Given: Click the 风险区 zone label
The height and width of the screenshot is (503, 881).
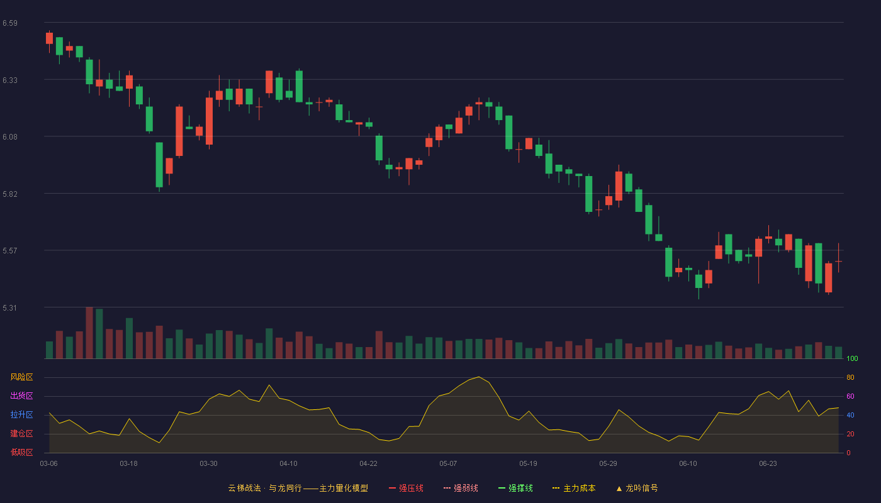Looking at the screenshot, I should click(21, 377).
